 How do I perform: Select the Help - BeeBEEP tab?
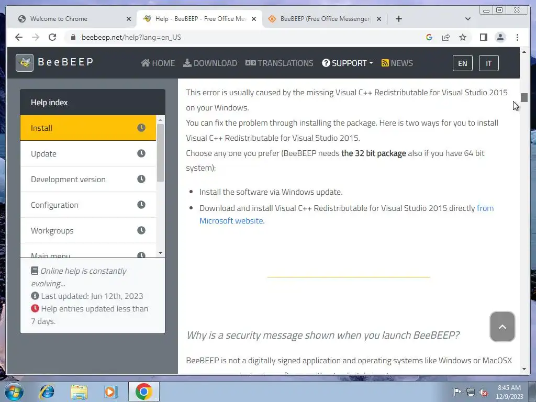(199, 19)
